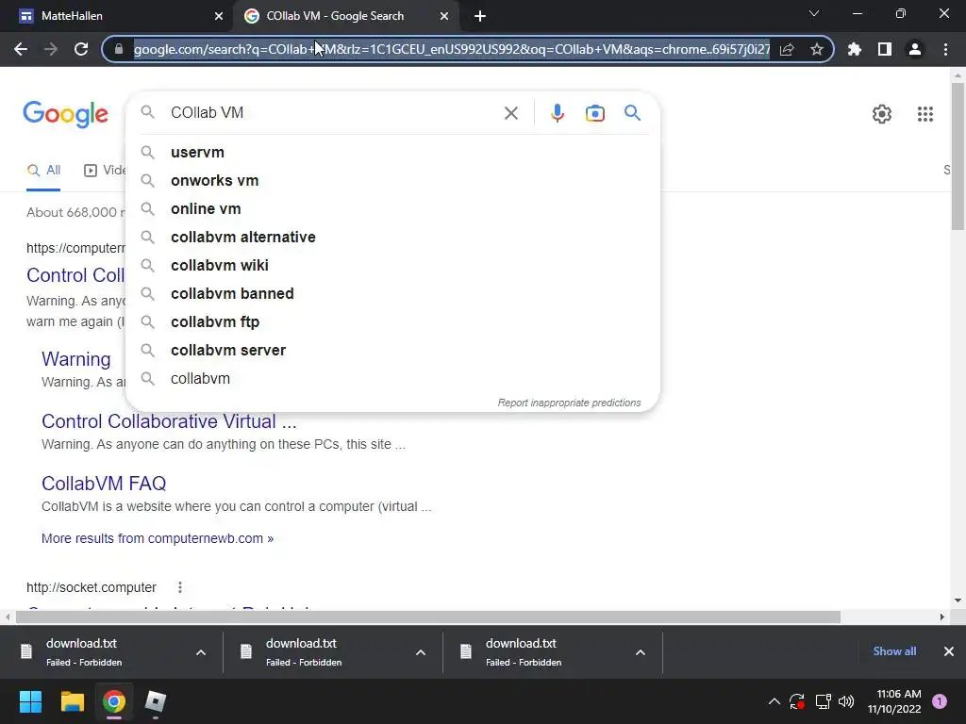Select the All results tab
The width and height of the screenshot is (966, 724).
coord(43,171)
